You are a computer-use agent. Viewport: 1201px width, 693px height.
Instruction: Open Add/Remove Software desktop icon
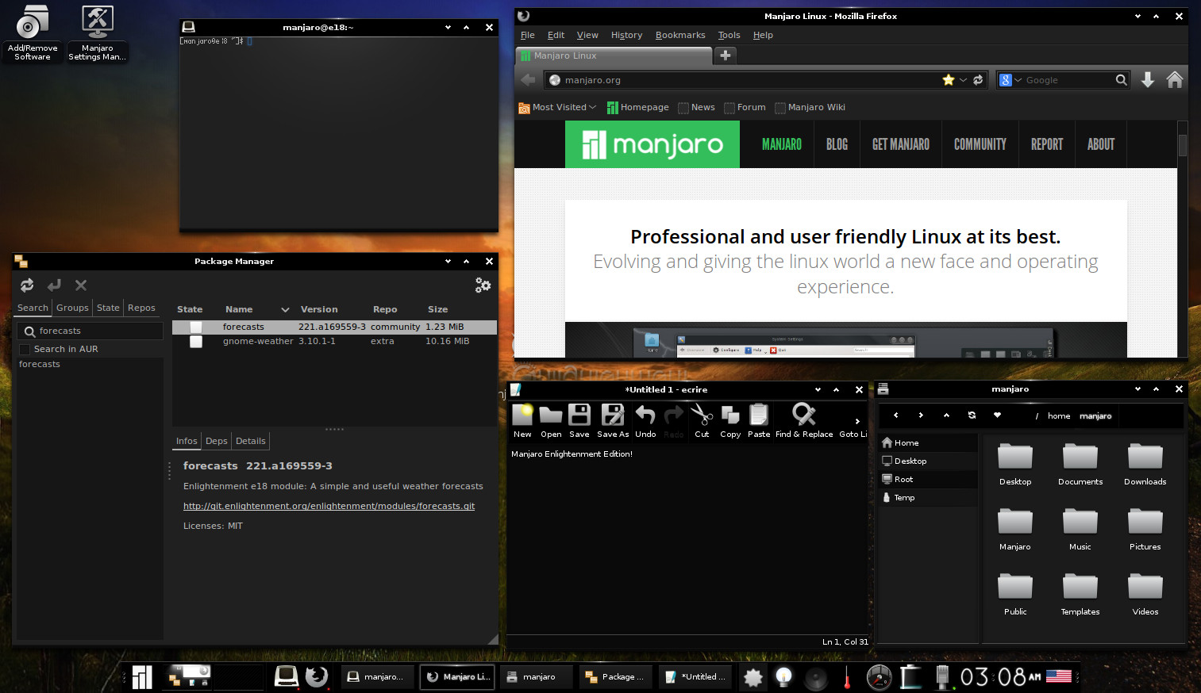33,33
